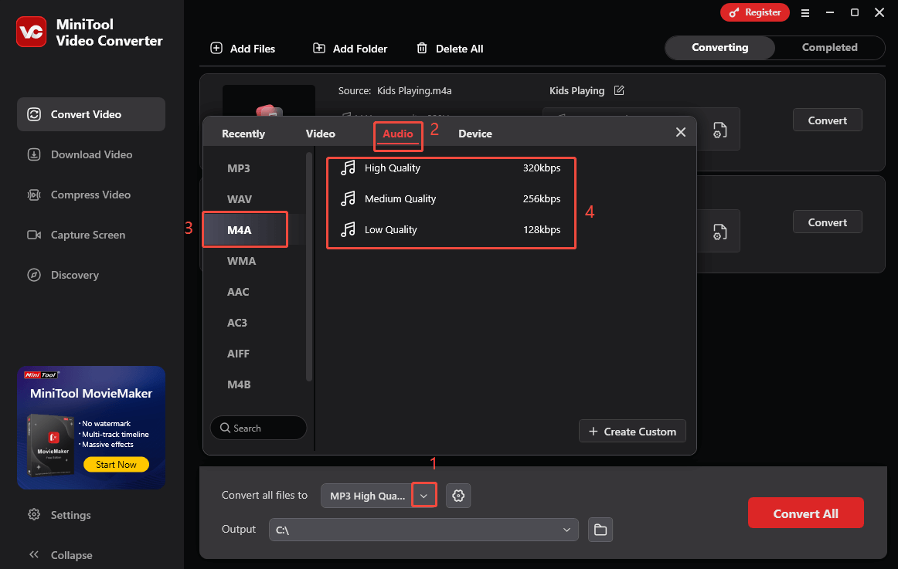This screenshot has width=898, height=569.
Task: Switch to the Converting tab
Action: point(720,47)
